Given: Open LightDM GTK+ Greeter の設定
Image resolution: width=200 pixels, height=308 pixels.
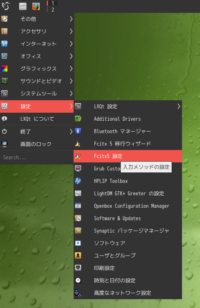Looking at the screenshot, I should pyautogui.click(x=128, y=193).
